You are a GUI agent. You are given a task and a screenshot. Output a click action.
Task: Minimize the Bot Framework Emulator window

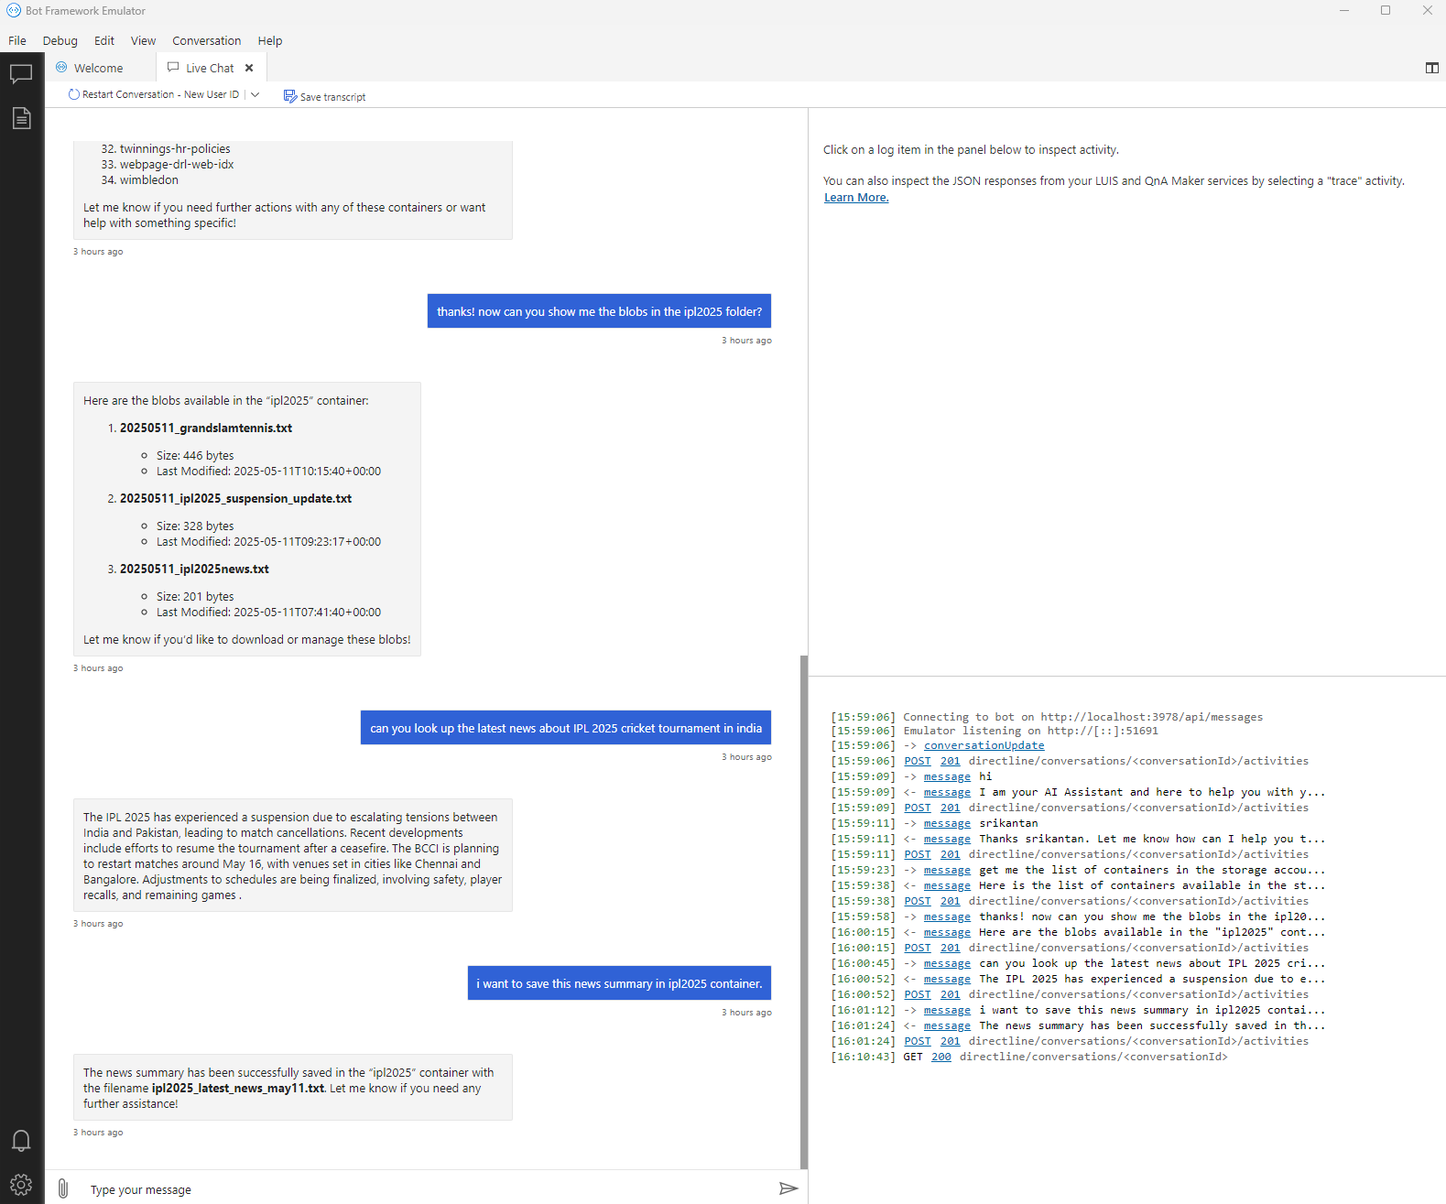pos(1344,10)
